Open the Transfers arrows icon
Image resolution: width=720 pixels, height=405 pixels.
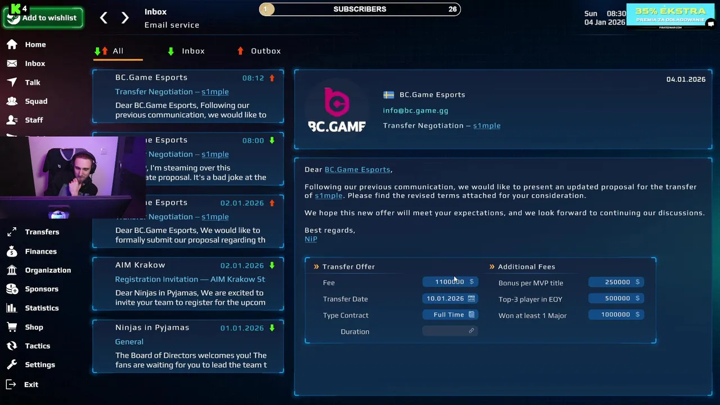tap(12, 232)
